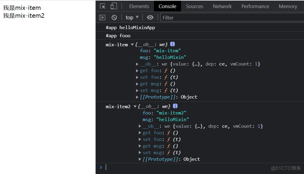This screenshot has height=174, width=304.
Task: Open the Network tab
Action: (x=222, y=6)
